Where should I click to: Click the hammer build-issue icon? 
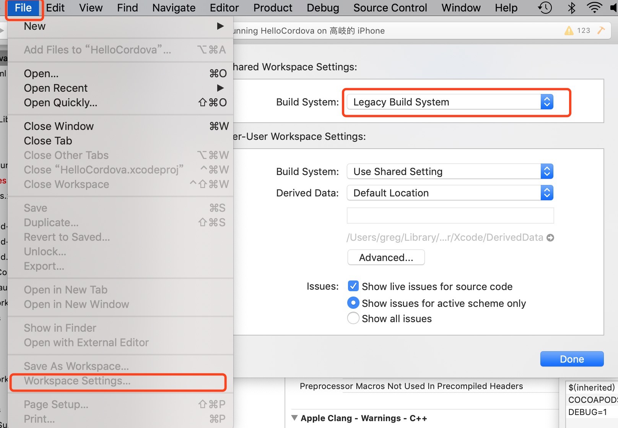pyautogui.click(x=601, y=30)
